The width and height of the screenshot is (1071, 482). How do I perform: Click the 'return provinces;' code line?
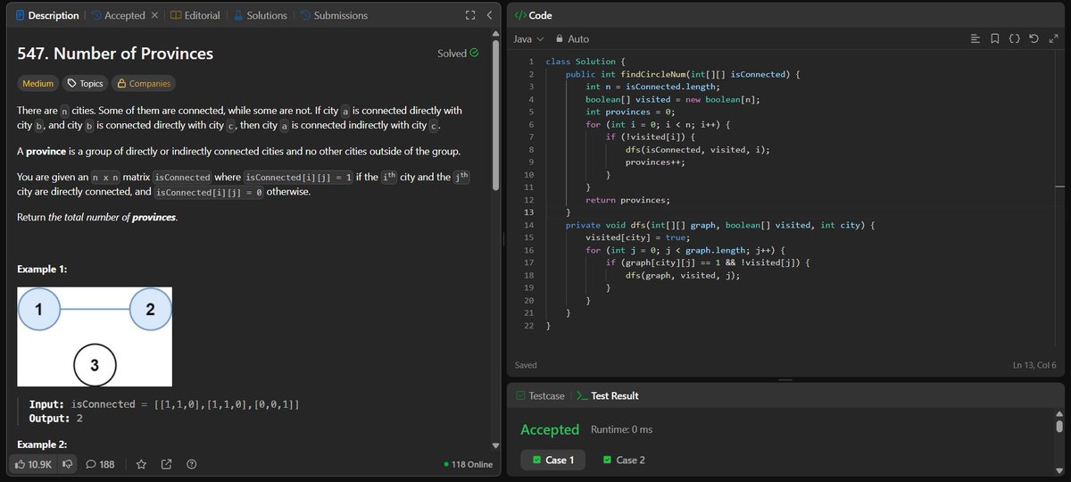627,200
